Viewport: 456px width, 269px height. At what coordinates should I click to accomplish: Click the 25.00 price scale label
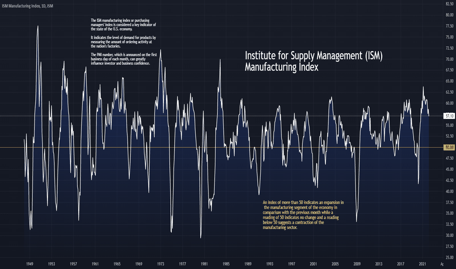449,257
